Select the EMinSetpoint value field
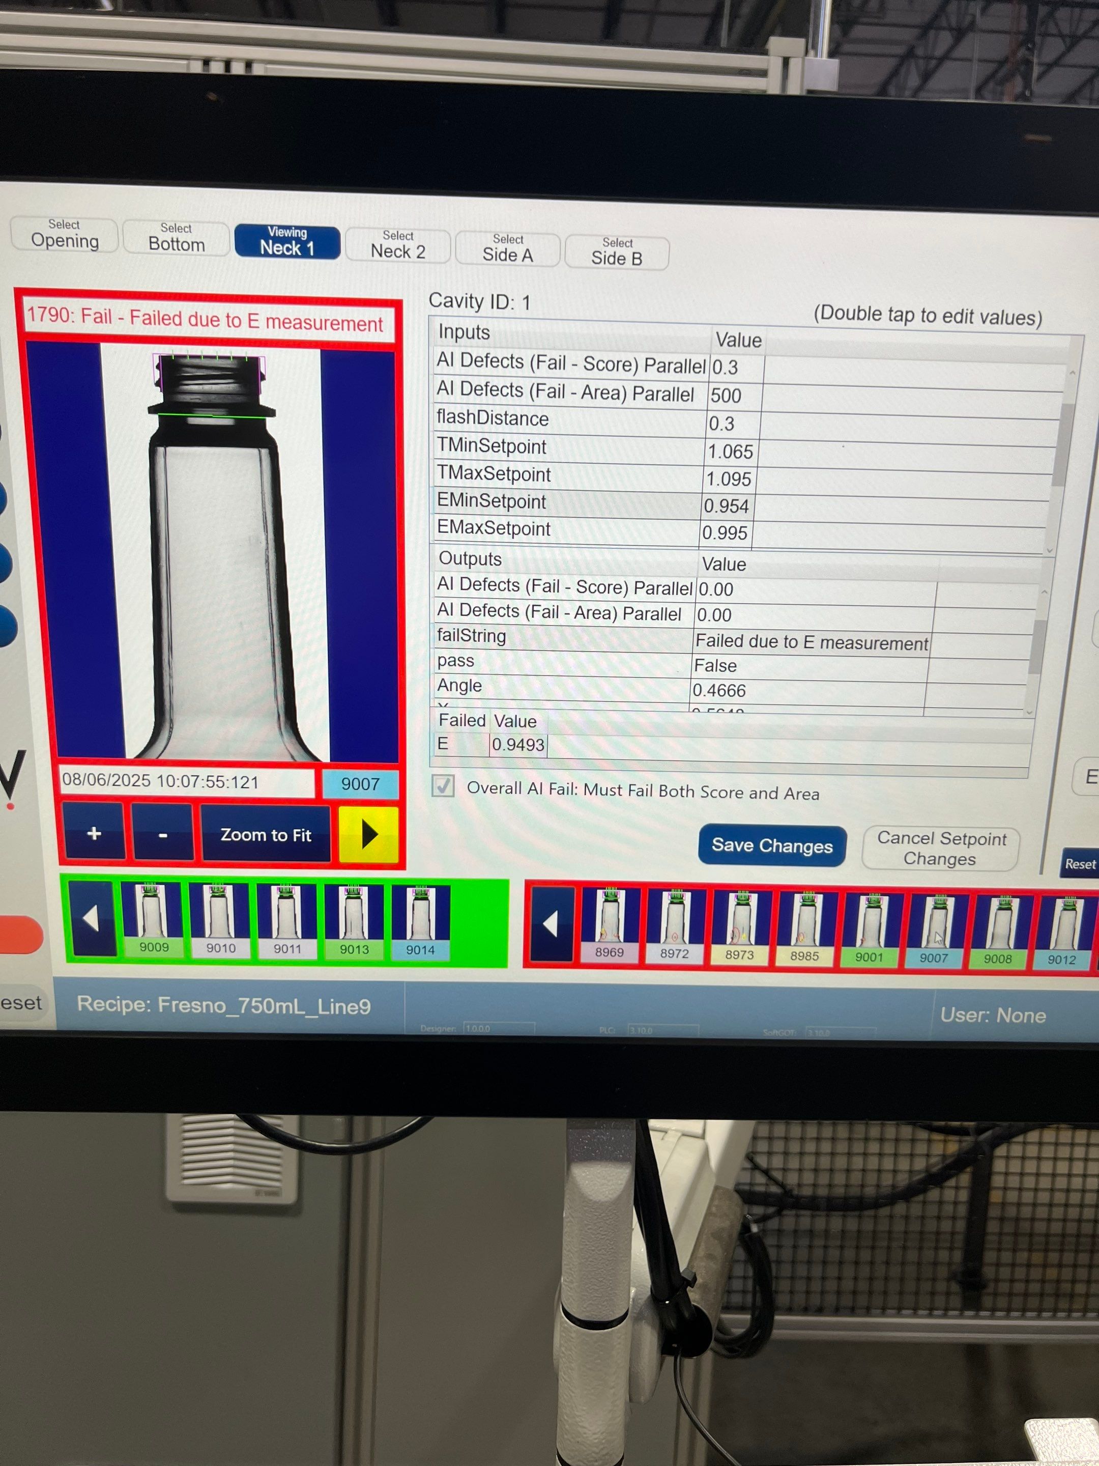 pyautogui.click(x=727, y=505)
